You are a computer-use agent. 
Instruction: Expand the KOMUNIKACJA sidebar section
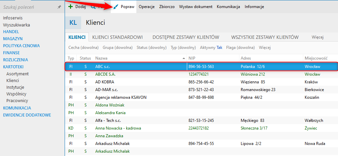[17, 108]
